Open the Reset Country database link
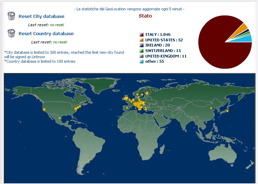Screen dimensions: 258x184 pyautogui.click(x=46, y=33)
